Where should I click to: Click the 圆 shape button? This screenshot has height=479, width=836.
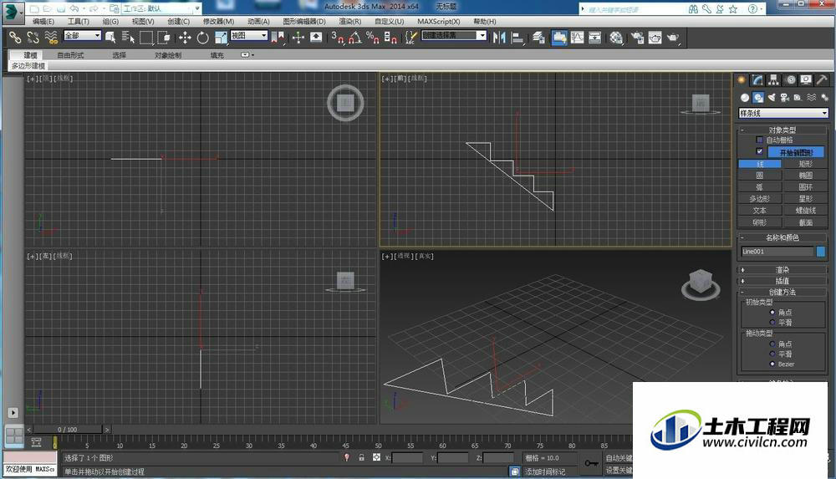[760, 175]
